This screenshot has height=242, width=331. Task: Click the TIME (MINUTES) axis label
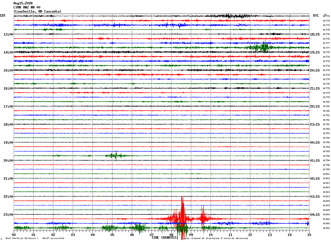[165, 238]
